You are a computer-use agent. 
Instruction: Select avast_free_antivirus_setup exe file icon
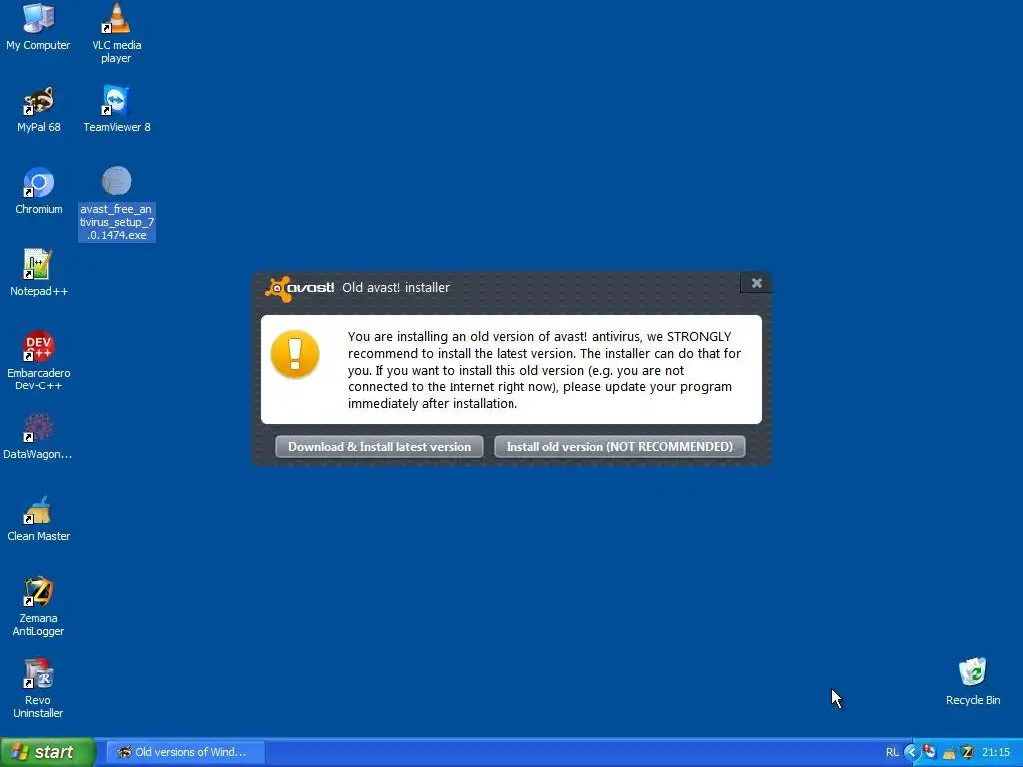(116, 204)
